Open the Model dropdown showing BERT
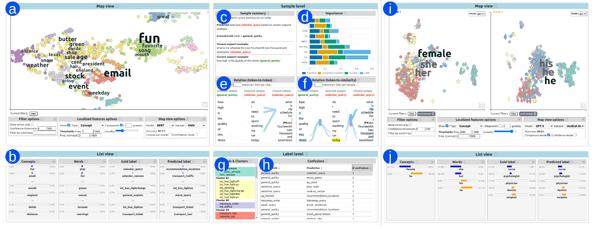This screenshot has width=594, height=229. click(164, 126)
